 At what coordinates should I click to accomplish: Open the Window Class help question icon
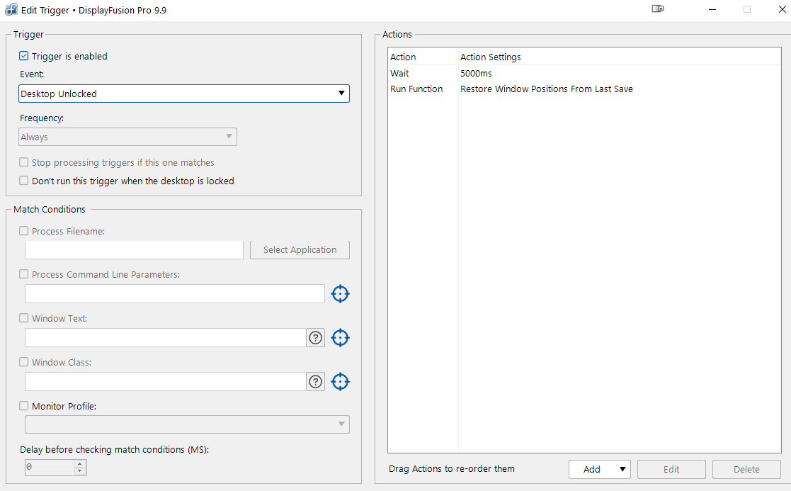[x=316, y=382]
